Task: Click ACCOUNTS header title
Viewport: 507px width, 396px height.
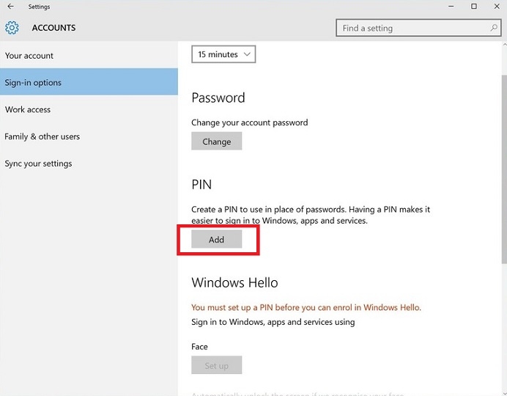Action: click(x=53, y=28)
